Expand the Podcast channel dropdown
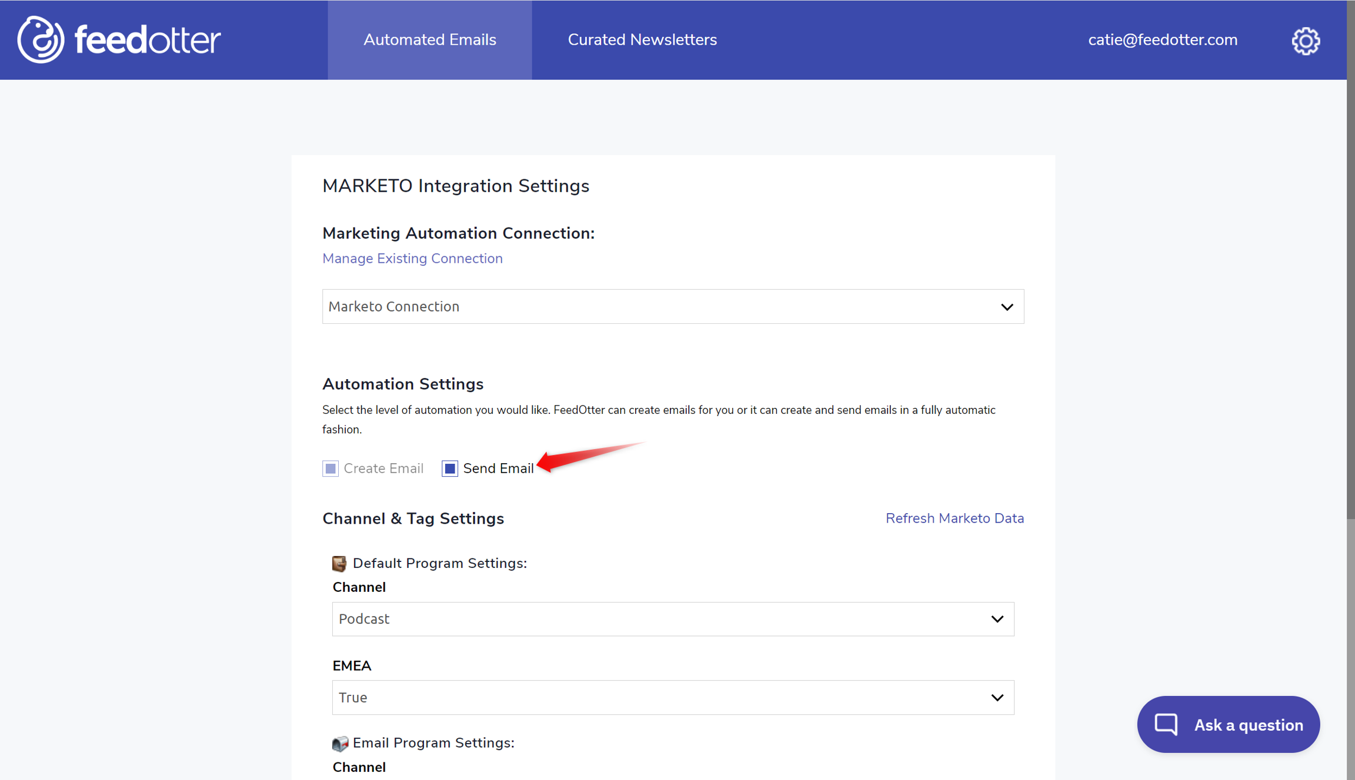Screen dimensions: 1355x780 673,619
